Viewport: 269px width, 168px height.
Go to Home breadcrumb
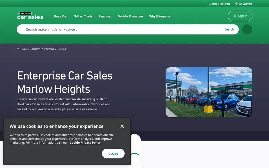(x=24, y=49)
